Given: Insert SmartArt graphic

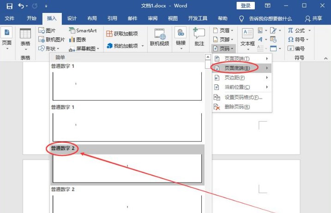Looking at the screenshot, I should 83,30.
